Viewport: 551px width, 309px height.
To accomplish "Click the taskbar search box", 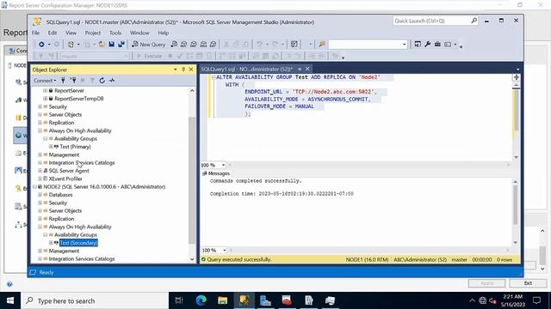I will point(95,300).
